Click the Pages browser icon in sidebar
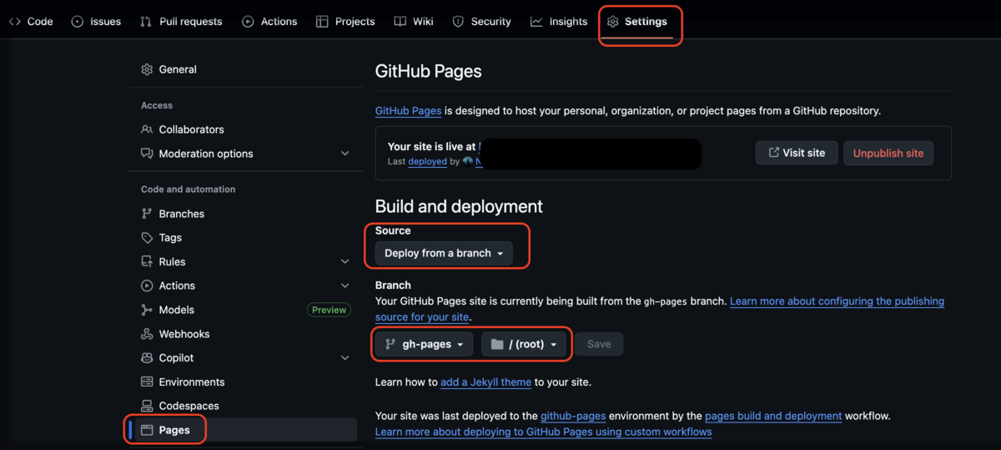 [x=147, y=430]
